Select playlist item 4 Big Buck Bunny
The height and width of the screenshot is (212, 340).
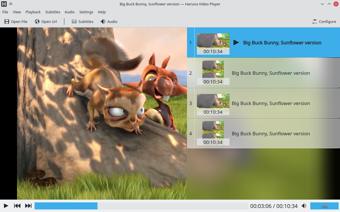[x=263, y=134]
